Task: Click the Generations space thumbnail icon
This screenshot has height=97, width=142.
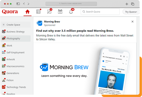Action: click(4, 73)
